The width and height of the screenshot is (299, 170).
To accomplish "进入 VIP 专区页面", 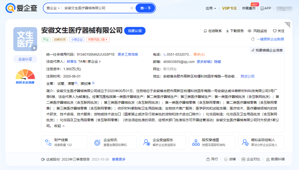I will click(230, 8).
